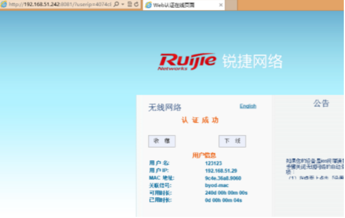
Task: Click the byod-mac associated signal value
Action: pos(217,185)
